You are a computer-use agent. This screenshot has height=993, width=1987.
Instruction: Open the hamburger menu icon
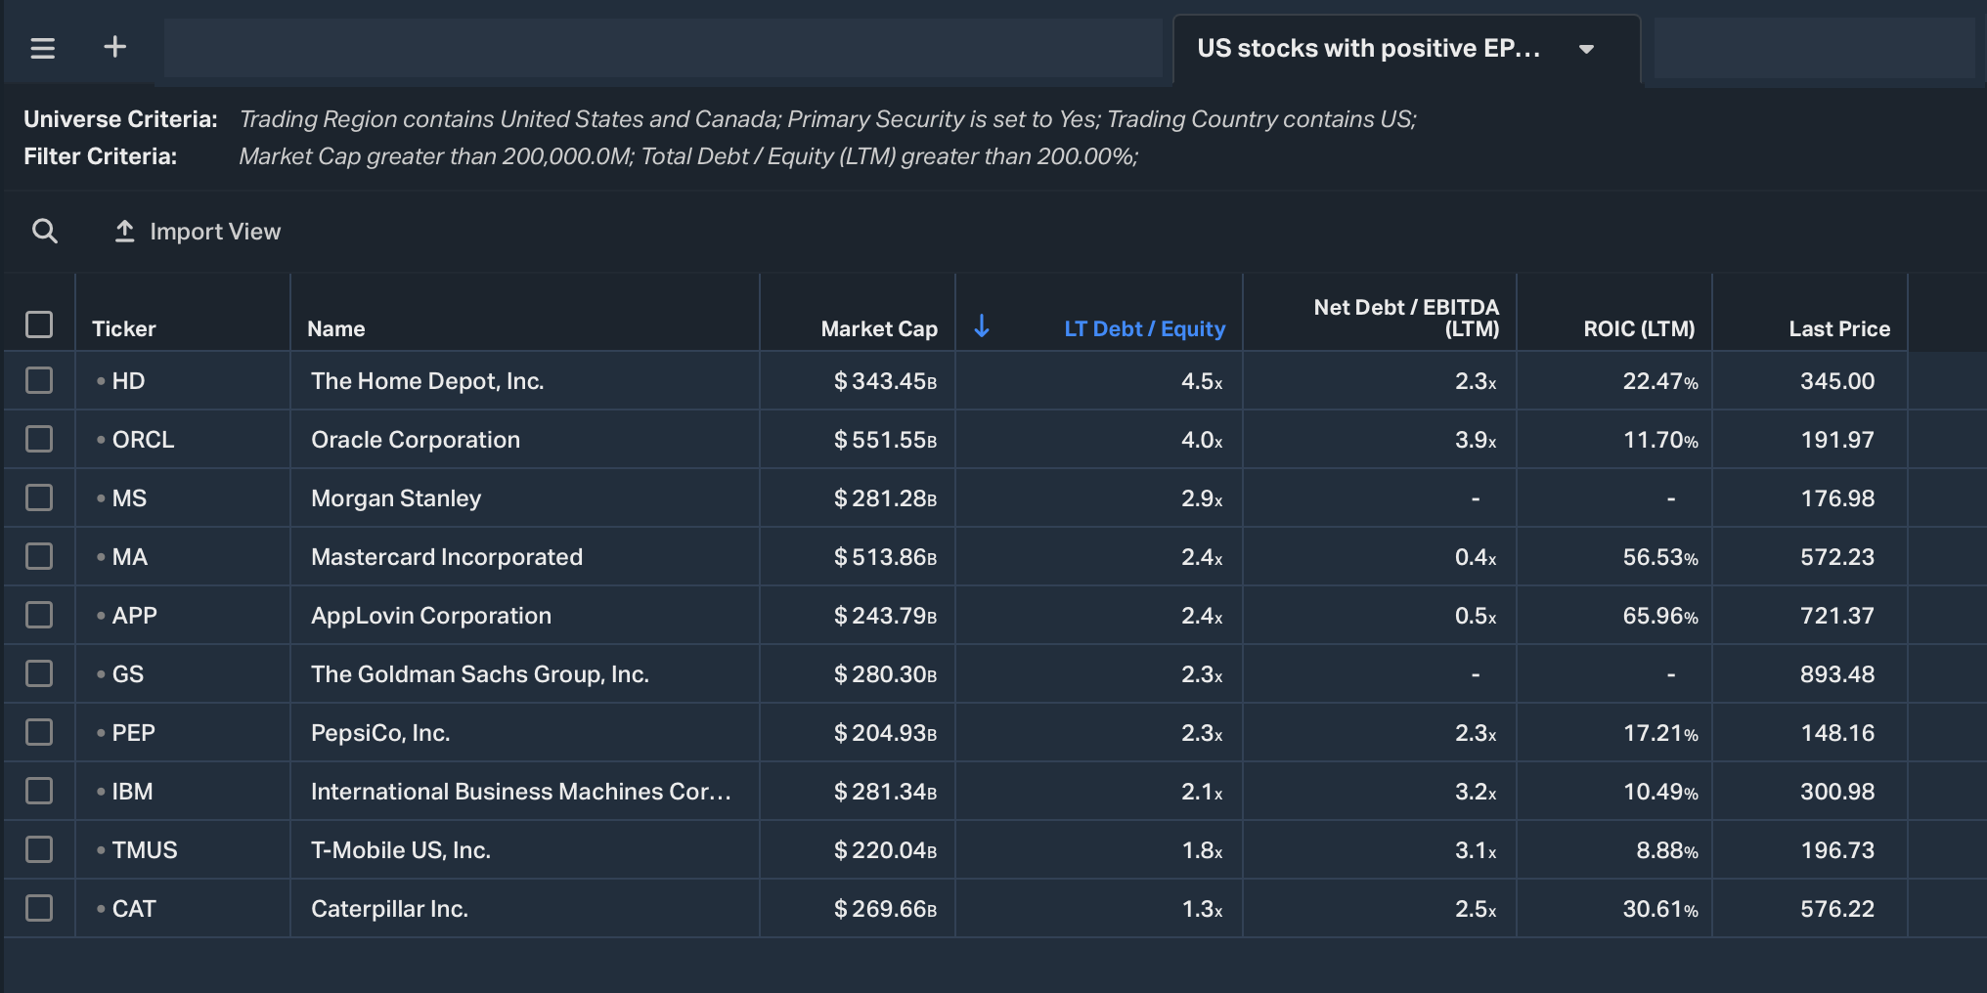coord(42,48)
